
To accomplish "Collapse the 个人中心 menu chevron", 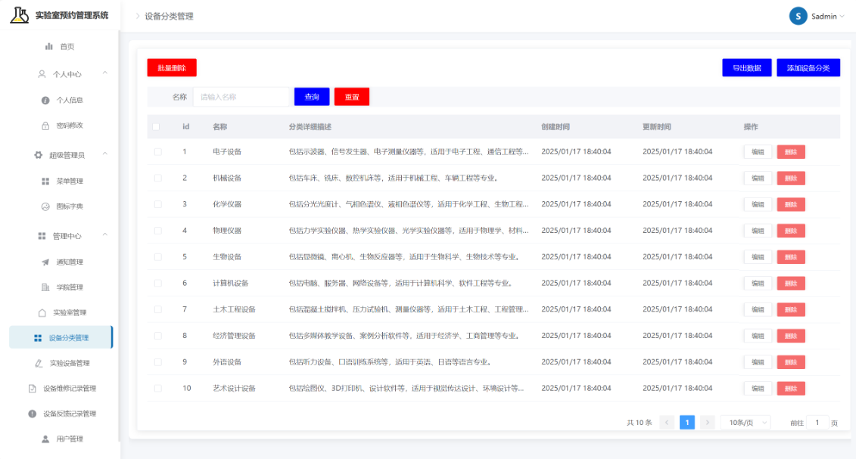I will 104,73.
